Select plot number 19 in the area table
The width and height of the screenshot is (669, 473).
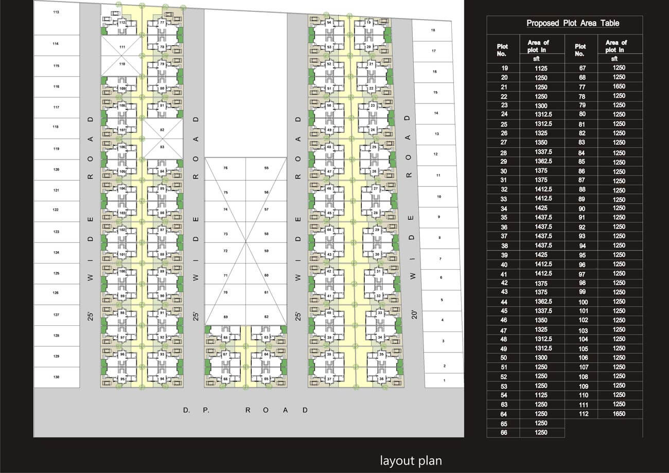click(x=504, y=68)
